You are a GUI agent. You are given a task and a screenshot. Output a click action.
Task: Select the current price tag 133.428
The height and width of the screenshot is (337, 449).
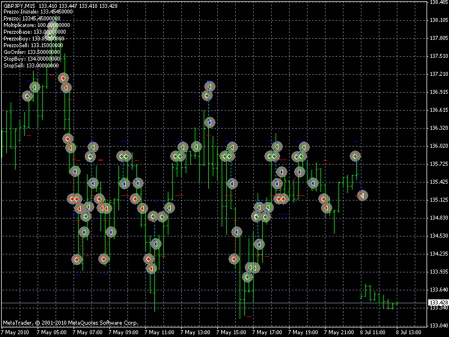coord(438,303)
